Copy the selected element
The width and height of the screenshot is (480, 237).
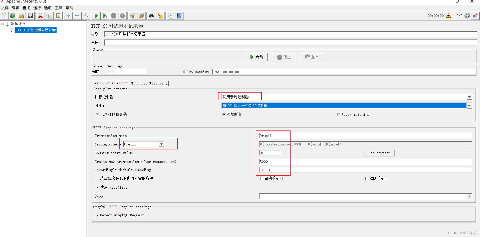[x=50, y=16]
